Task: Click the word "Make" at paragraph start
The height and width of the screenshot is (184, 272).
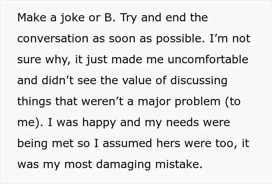Action: 32,17
